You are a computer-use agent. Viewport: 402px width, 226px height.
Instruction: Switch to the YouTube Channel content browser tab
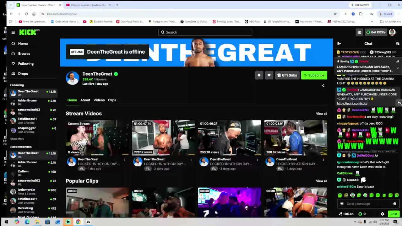tap(88, 5)
